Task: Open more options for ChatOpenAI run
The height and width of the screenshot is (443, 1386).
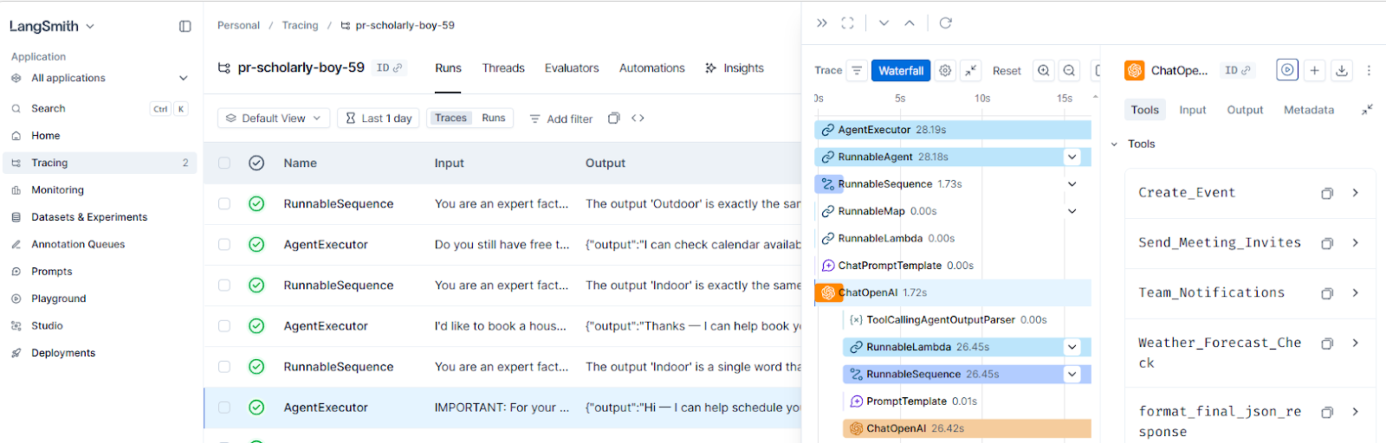Action: [1369, 70]
